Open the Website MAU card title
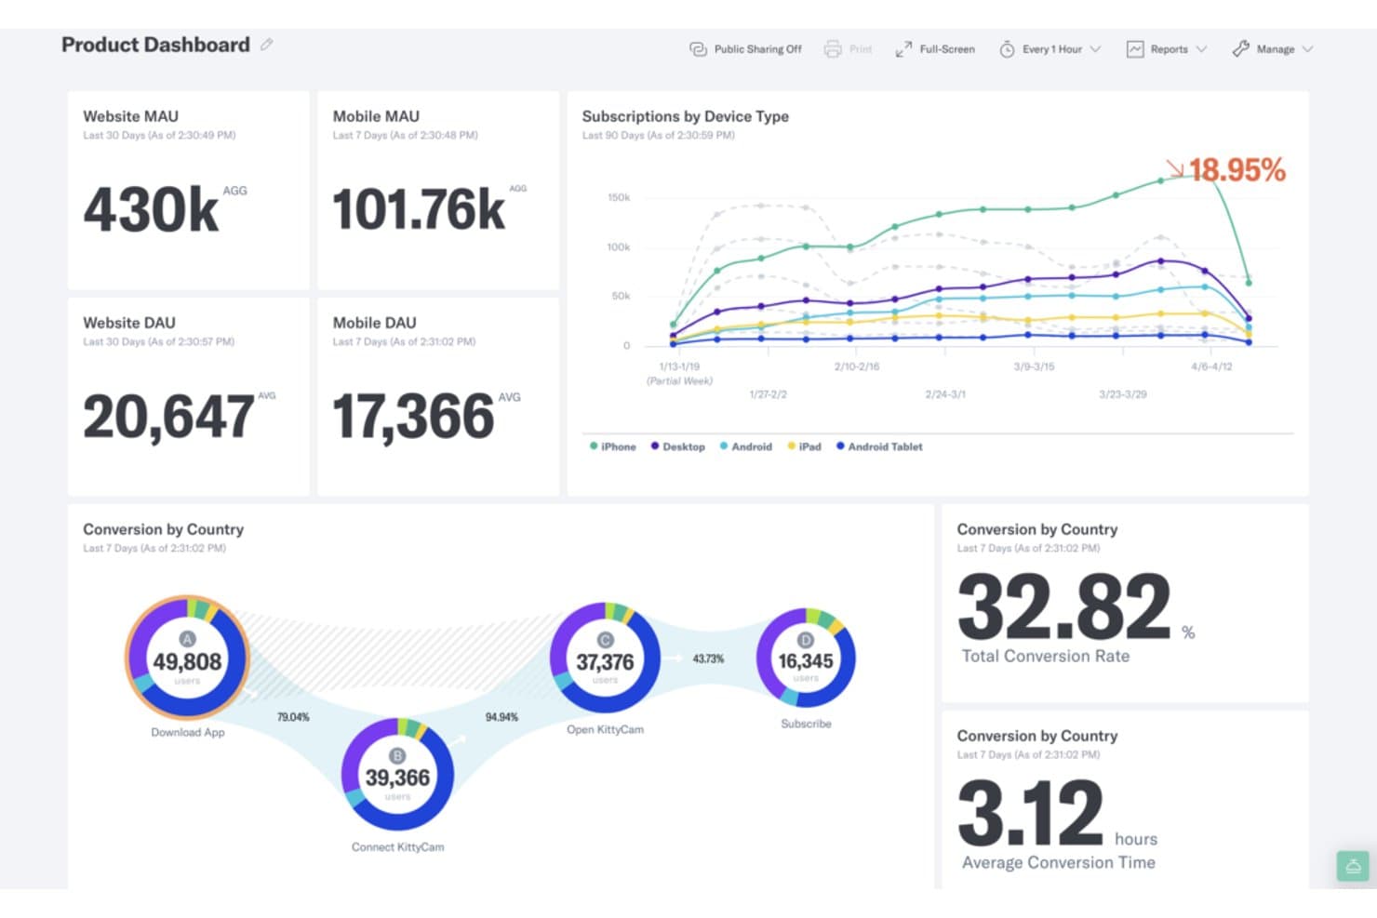 coord(130,116)
